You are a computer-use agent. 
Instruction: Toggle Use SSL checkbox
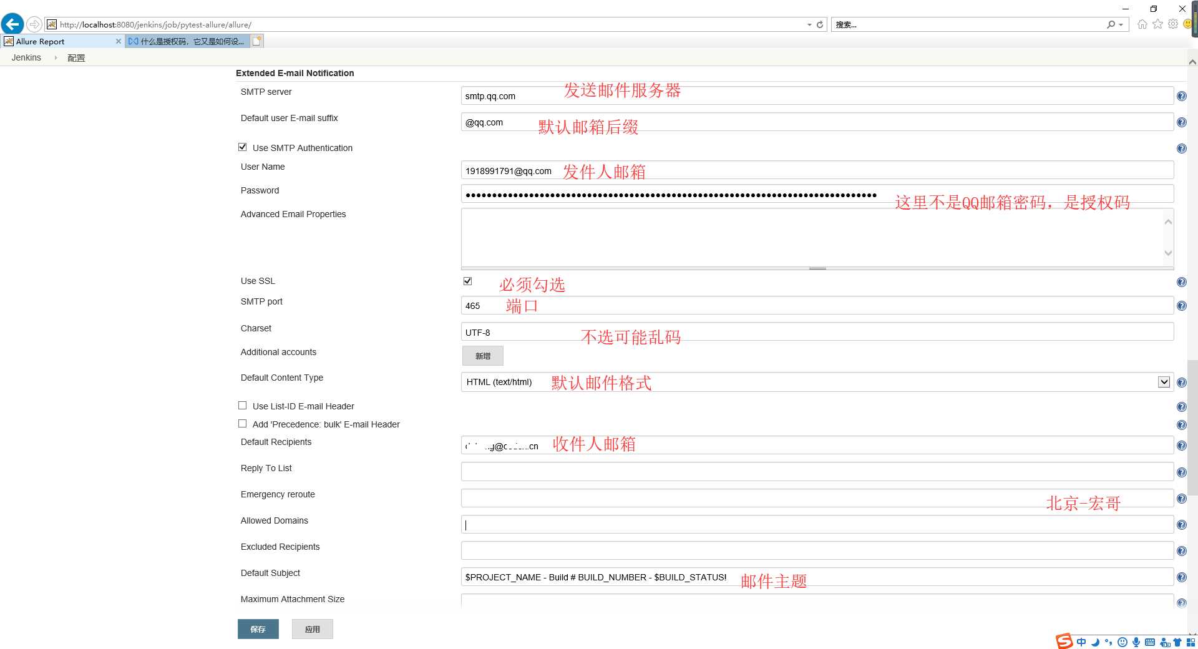click(x=468, y=281)
